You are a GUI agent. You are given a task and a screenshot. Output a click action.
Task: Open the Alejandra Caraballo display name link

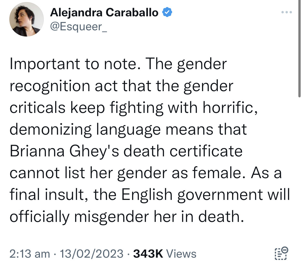pos(104,12)
